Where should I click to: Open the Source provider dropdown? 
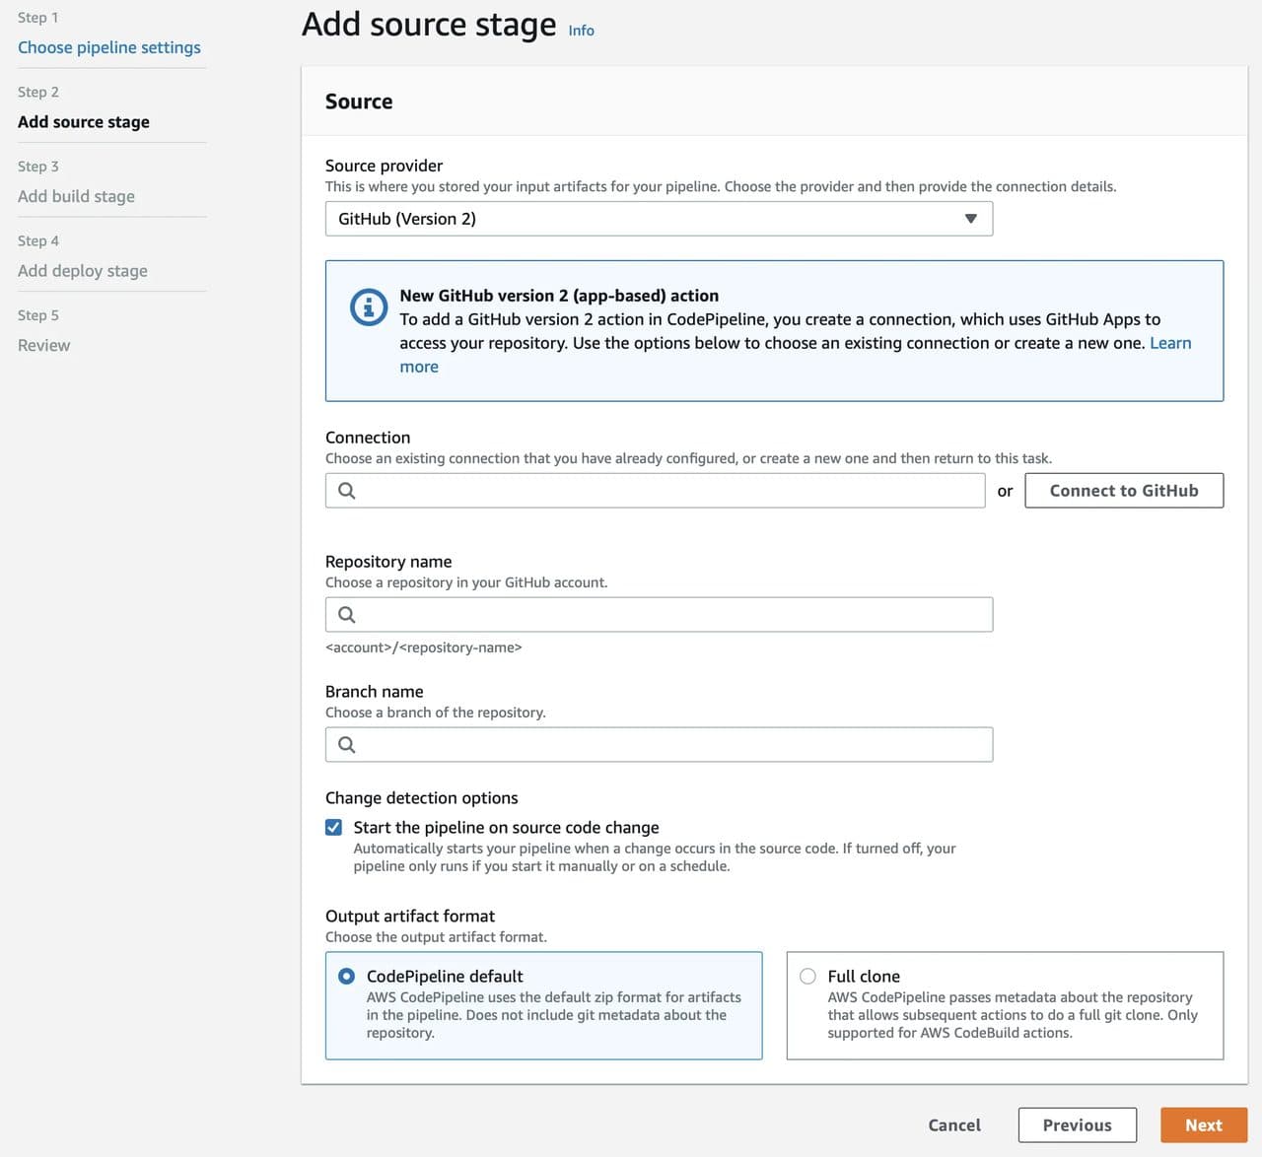coord(659,219)
